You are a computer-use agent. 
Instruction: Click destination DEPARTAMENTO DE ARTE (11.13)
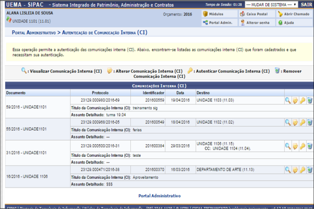(x=225, y=170)
